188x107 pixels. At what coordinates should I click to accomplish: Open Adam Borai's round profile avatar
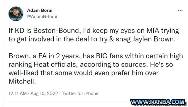pos(16,14)
